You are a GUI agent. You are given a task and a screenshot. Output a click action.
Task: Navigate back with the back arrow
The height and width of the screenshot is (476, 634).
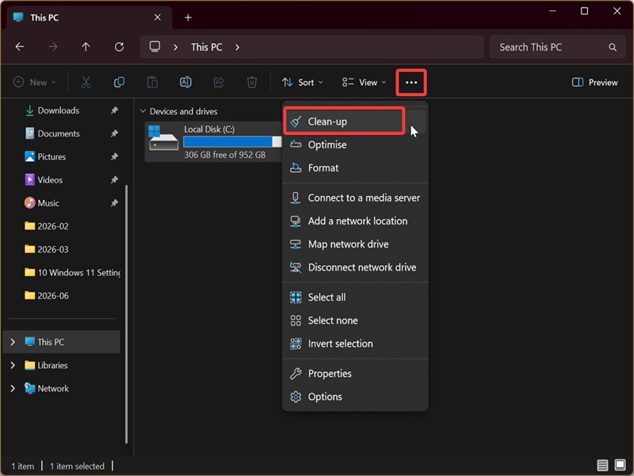pyautogui.click(x=20, y=47)
